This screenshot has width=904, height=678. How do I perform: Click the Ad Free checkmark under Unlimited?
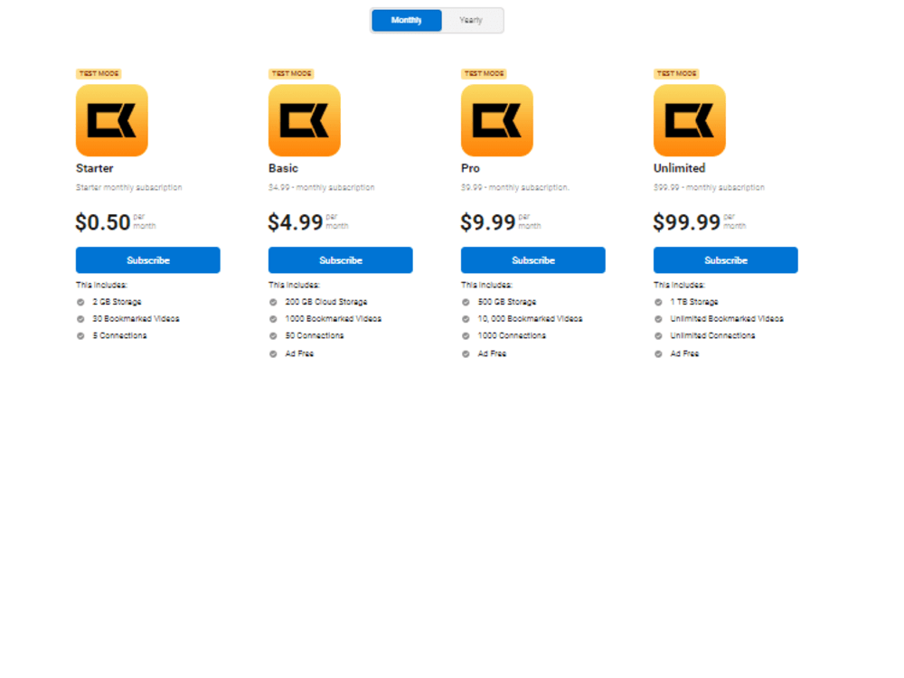click(x=658, y=354)
